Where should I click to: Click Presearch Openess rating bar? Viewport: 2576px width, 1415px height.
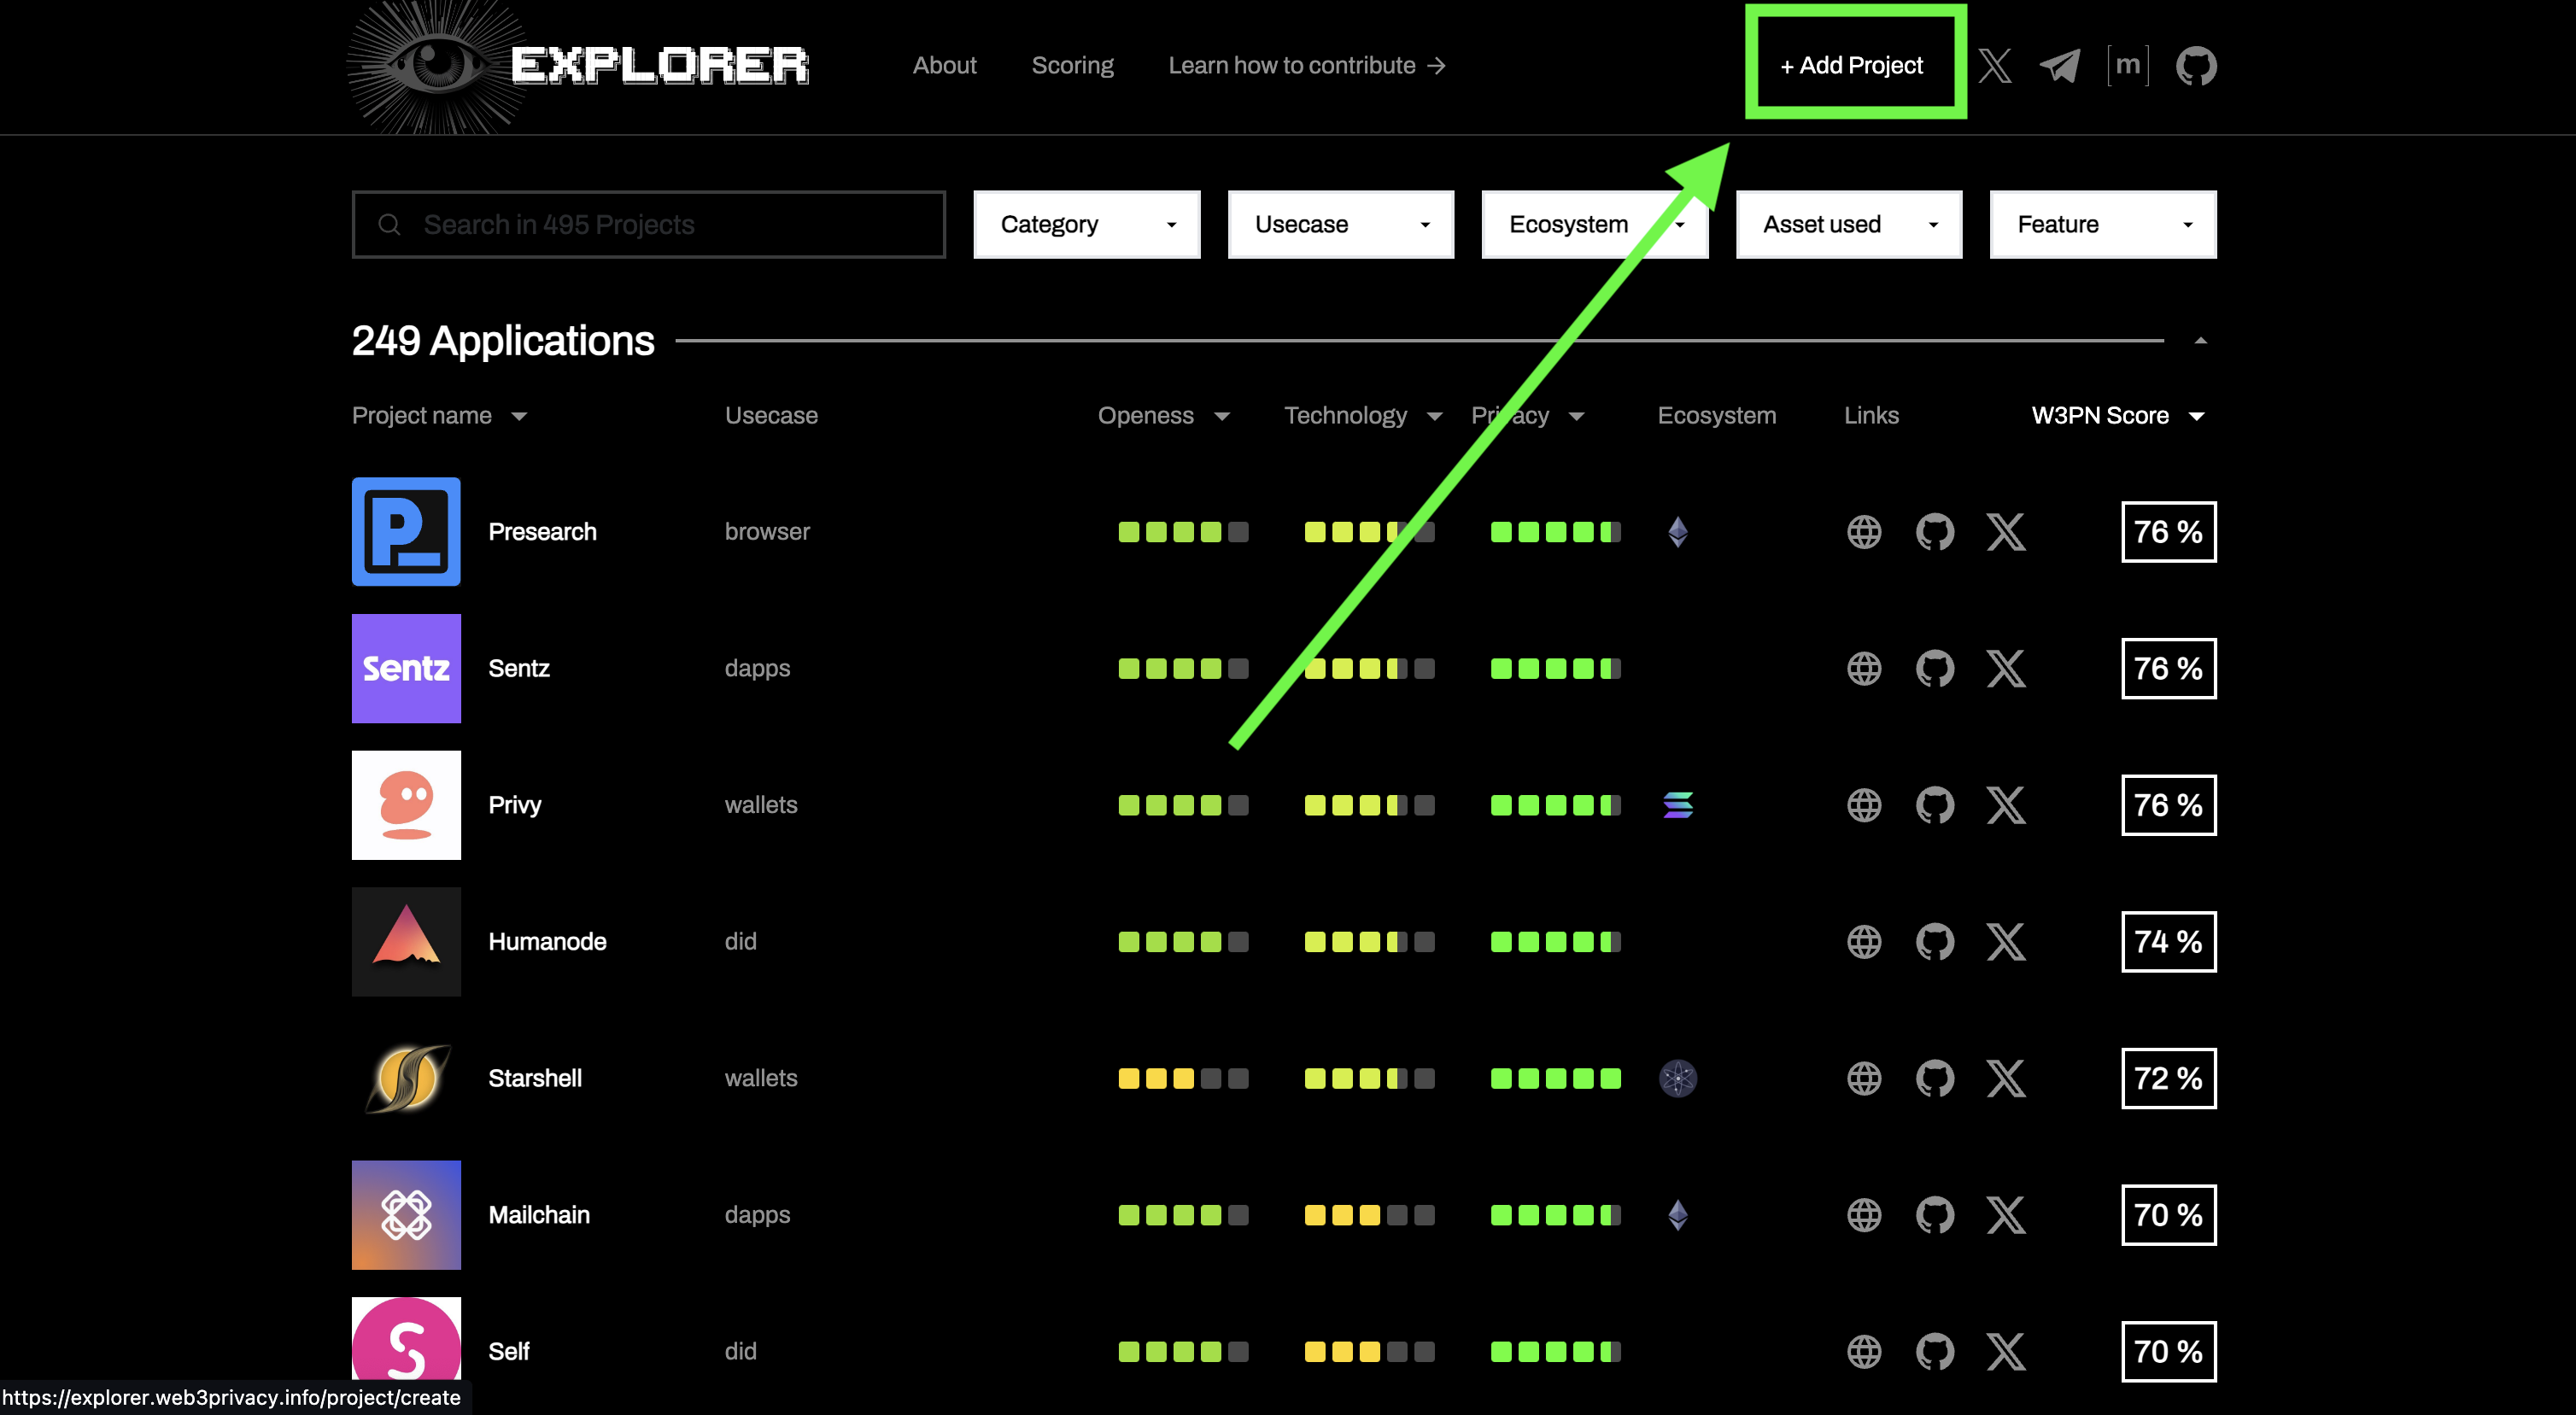coord(1183,532)
